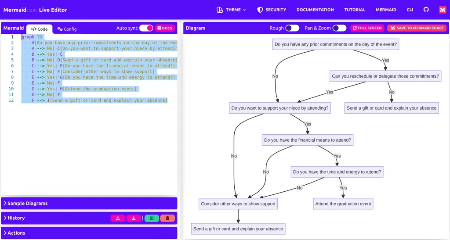Open the TUTORIAL link in header

point(355,10)
